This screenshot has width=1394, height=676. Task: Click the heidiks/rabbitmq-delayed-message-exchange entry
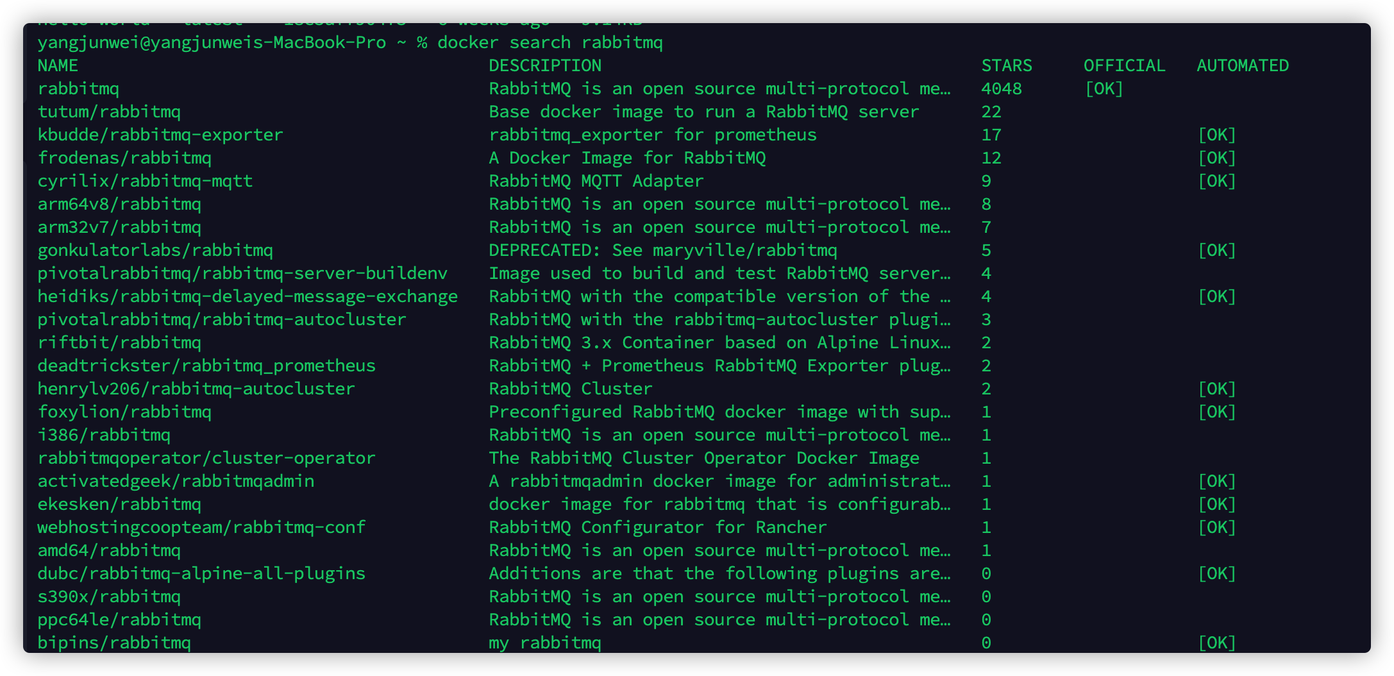pyautogui.click(x=248, y=296)
